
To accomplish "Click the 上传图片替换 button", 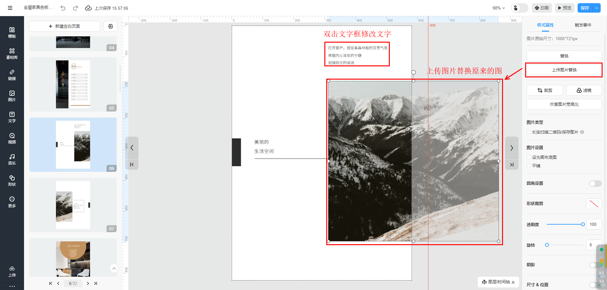I will 564,70.
